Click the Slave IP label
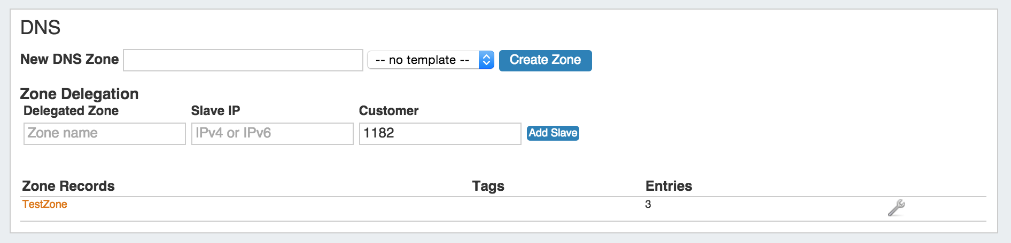 pos(215,111)
